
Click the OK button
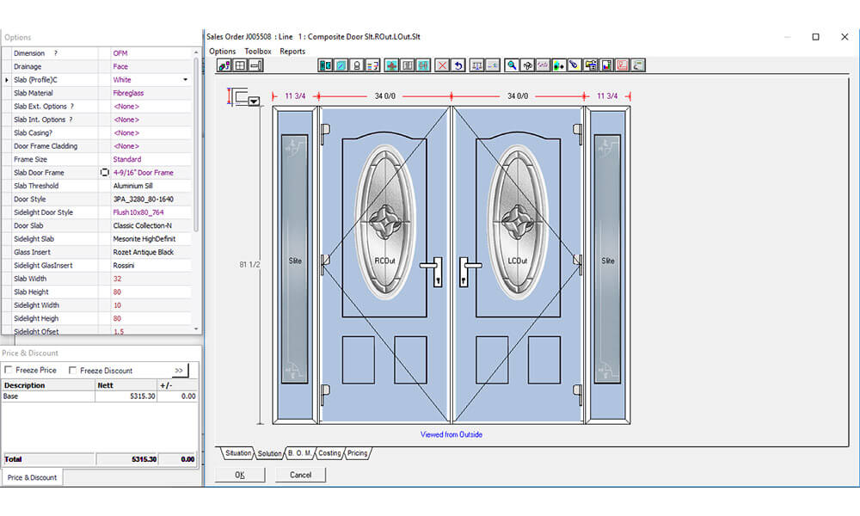241,474
